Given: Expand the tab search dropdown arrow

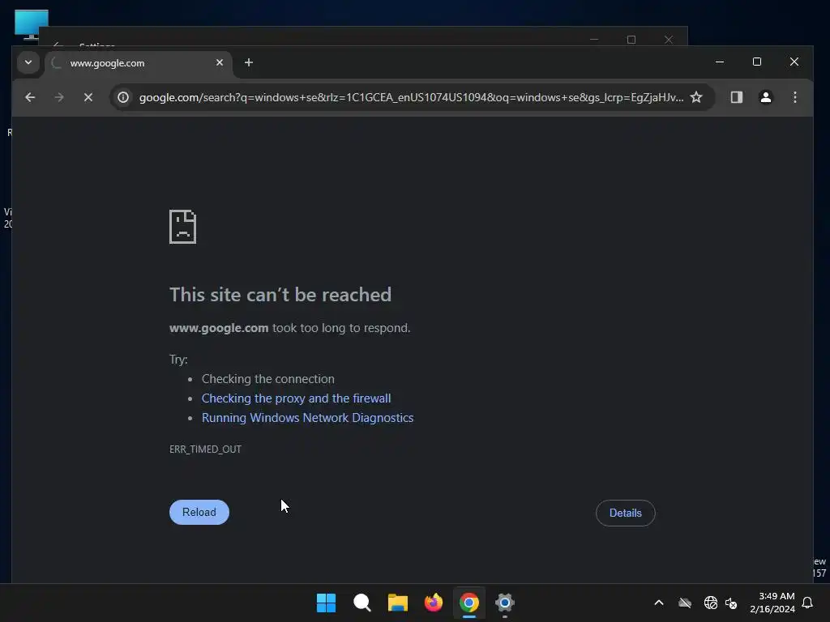Looking at the screenshot, I should pyautogui.click(x=28, y=62).
